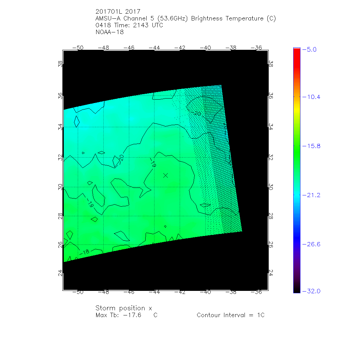Viewport: 341px width, 341px height.
Task: Click the Storm position x legend text
Action: pos(123,308)
